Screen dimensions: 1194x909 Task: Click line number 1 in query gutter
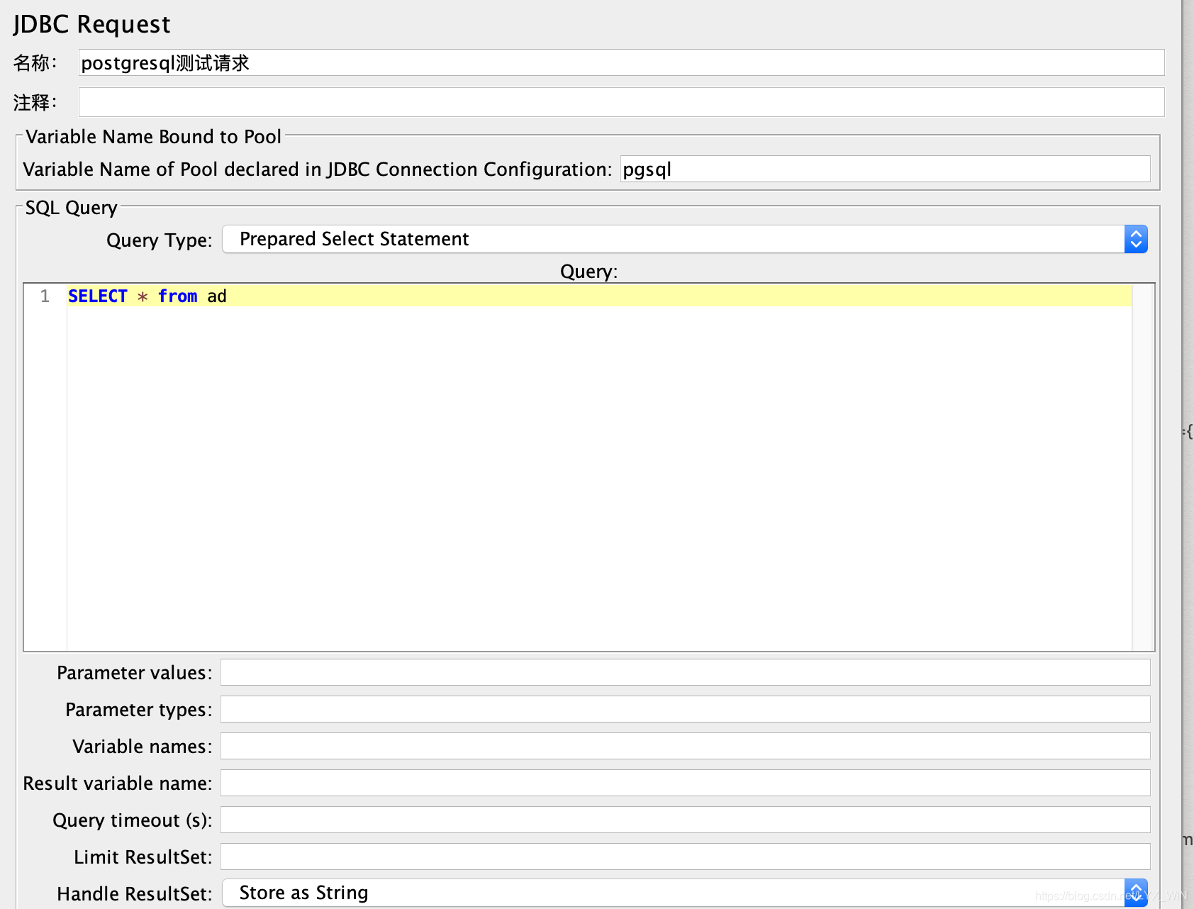click(x=45, y=296)
